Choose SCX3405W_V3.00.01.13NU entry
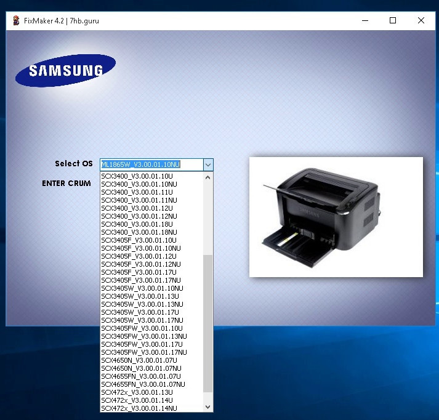Image resolution: width=439 pixels, height=420 pixels. (151, 304)
